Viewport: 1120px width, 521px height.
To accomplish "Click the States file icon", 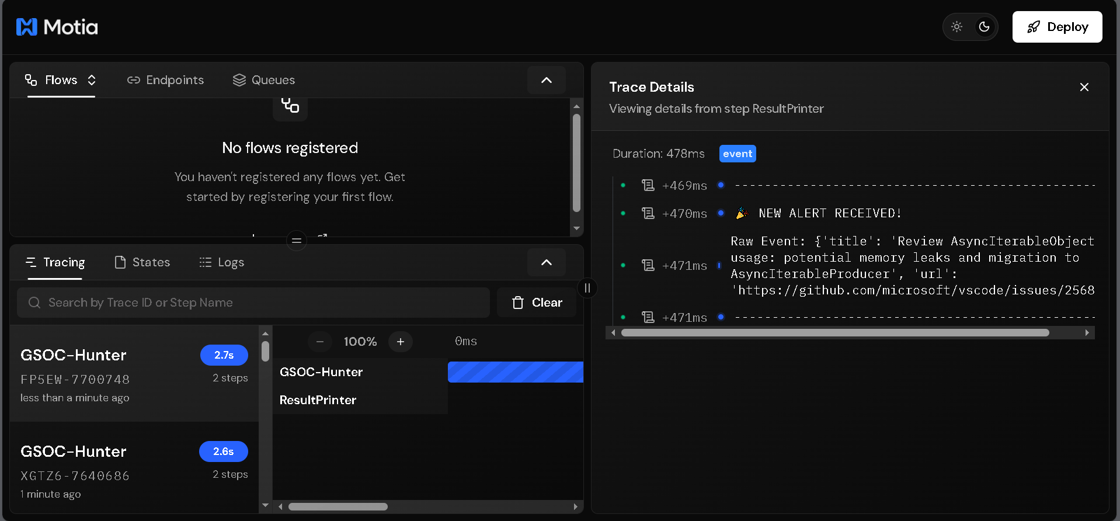I will 120,262.
